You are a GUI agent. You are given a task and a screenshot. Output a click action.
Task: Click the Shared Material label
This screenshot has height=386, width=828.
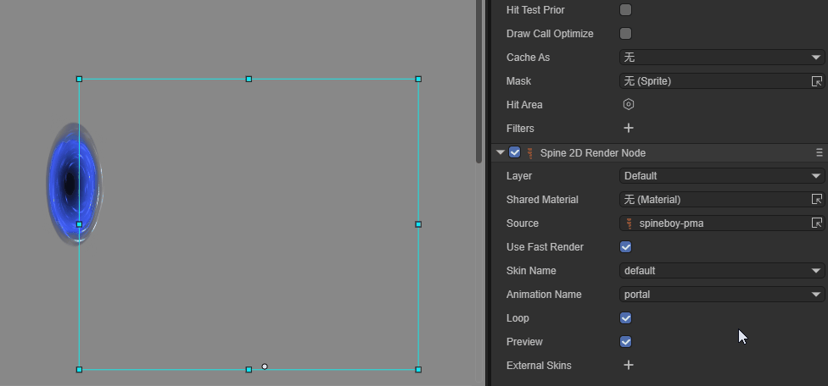[542, 200]
